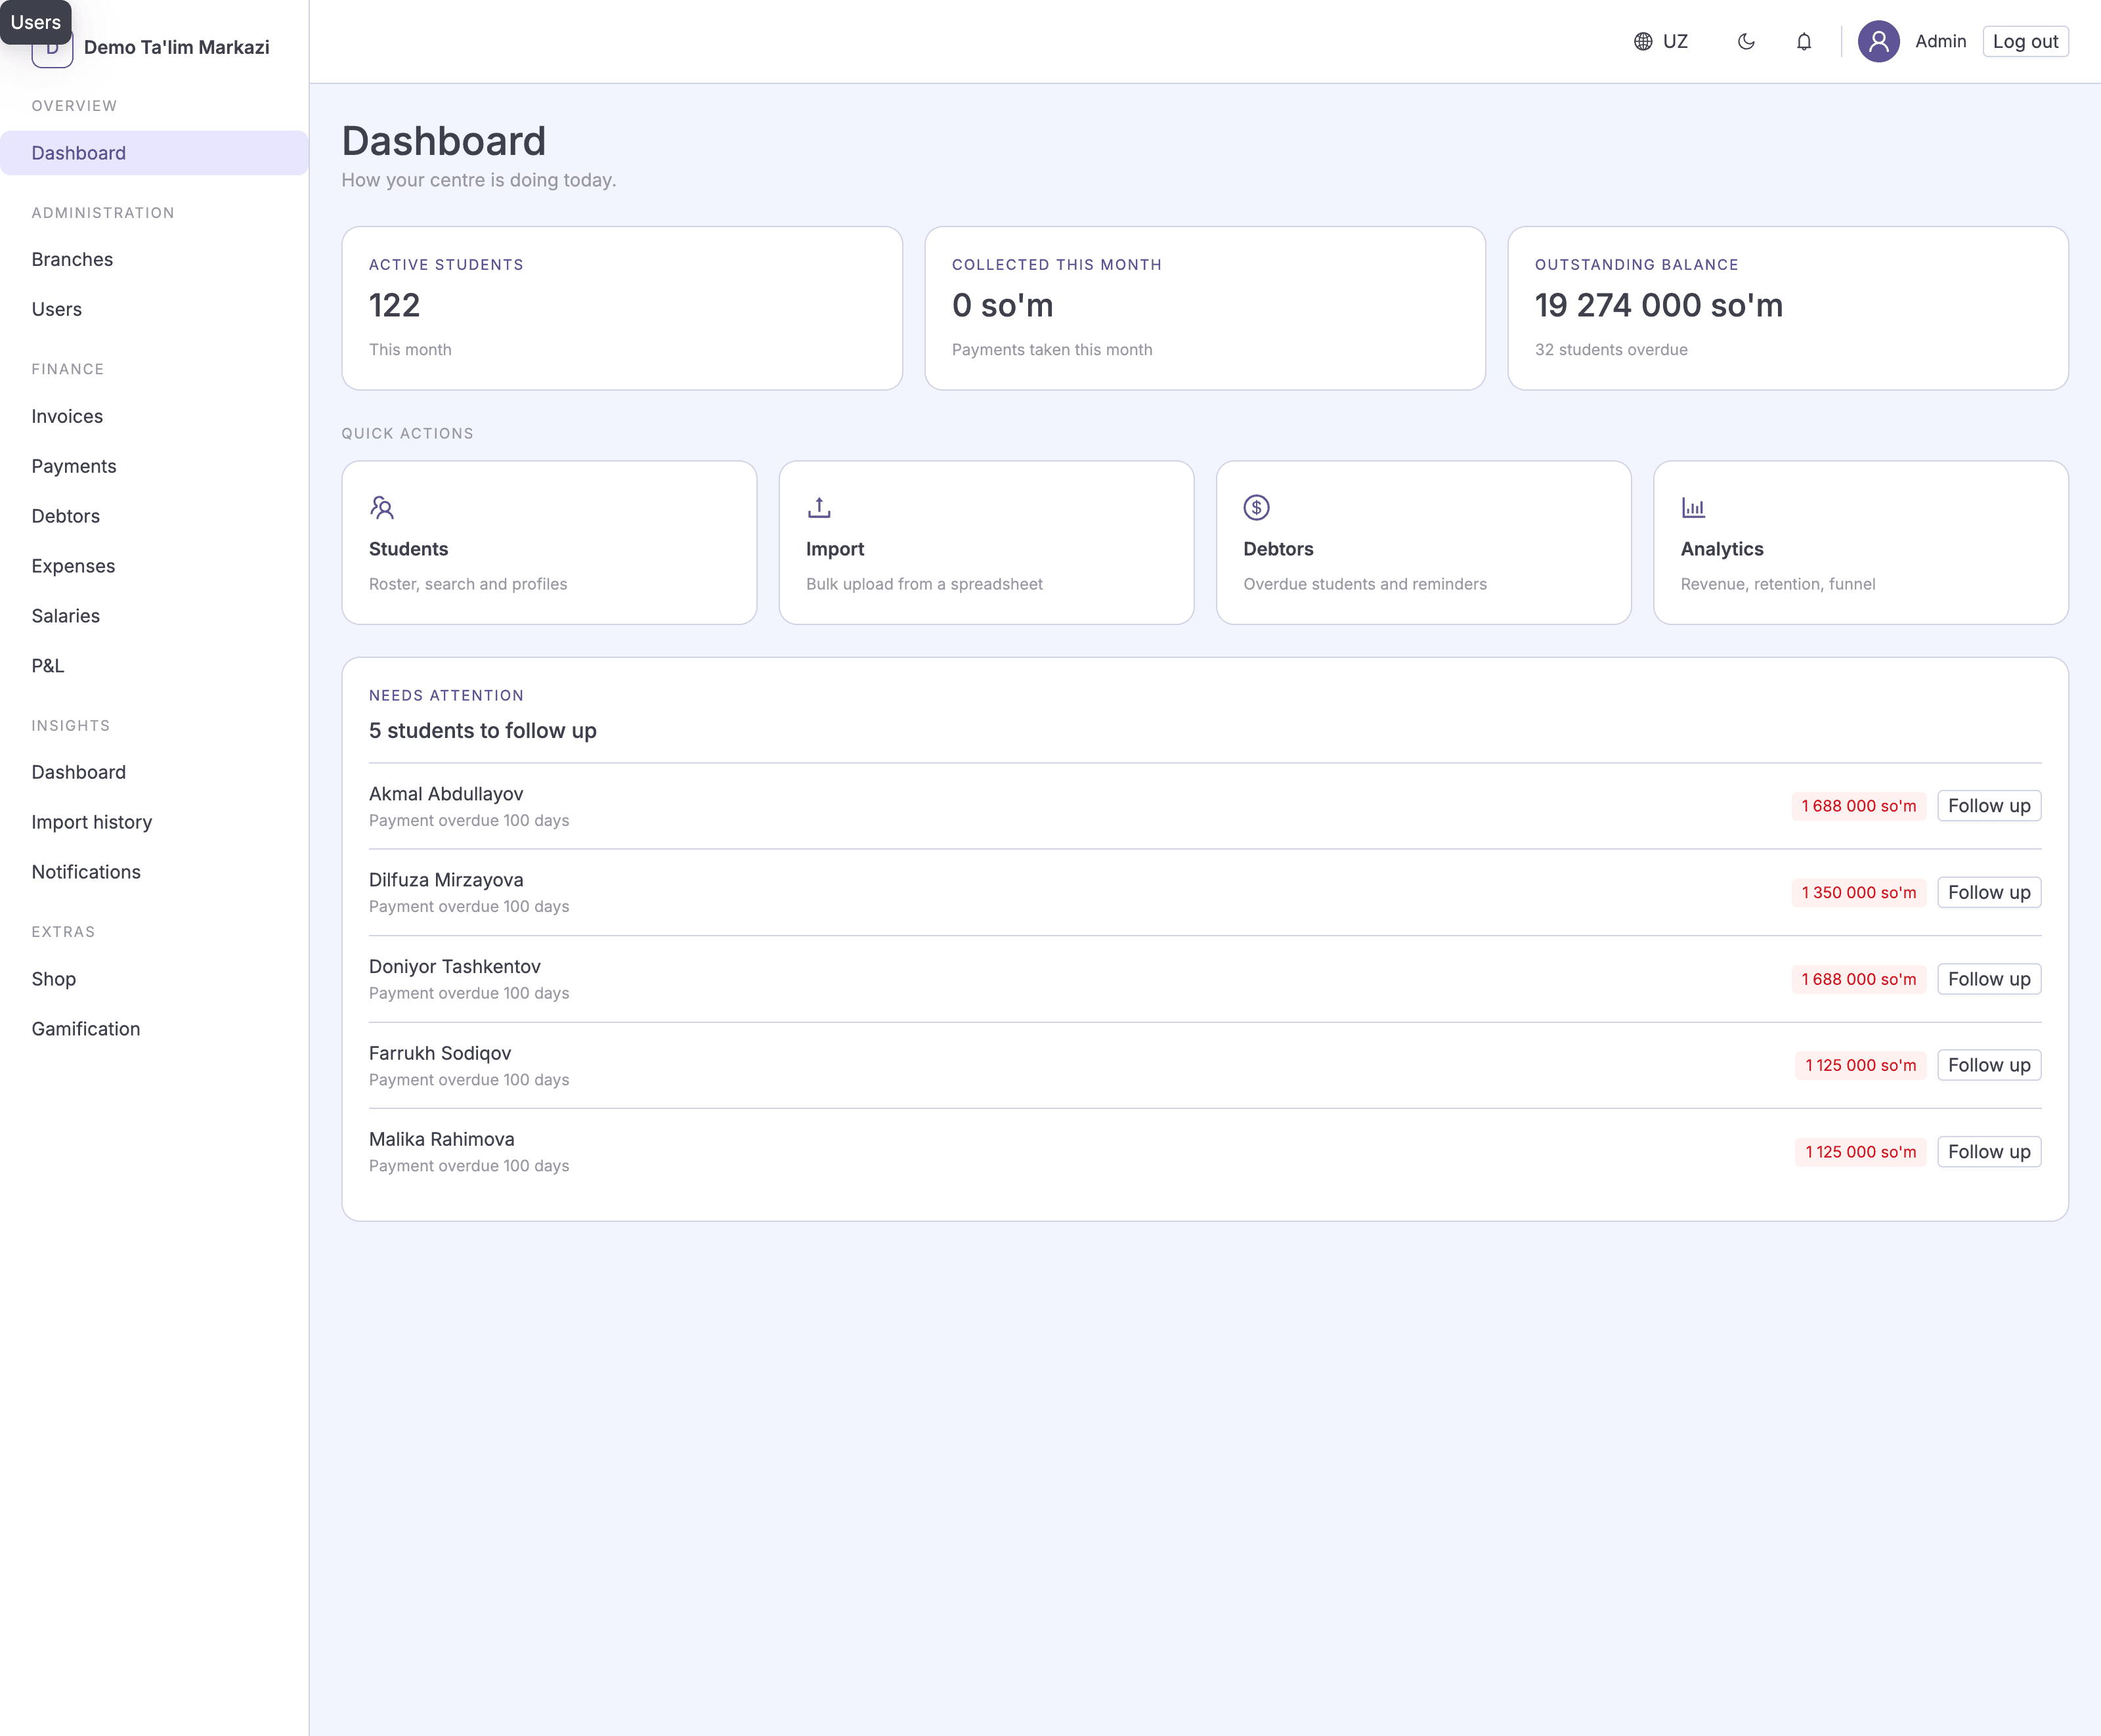Click the Active Students stat card

[x=622, y=308]
